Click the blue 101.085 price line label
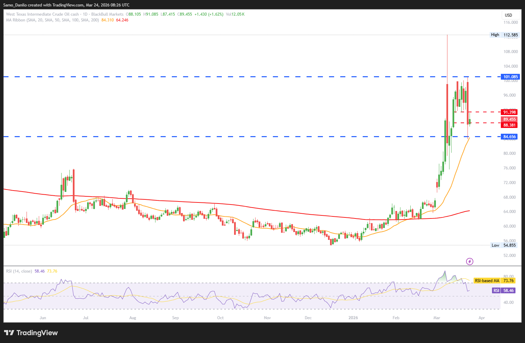The image size is (525, 343). click(510, 77)
